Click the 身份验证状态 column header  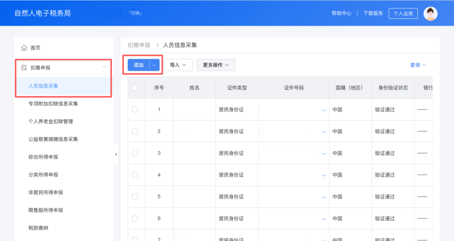(393, 88)
